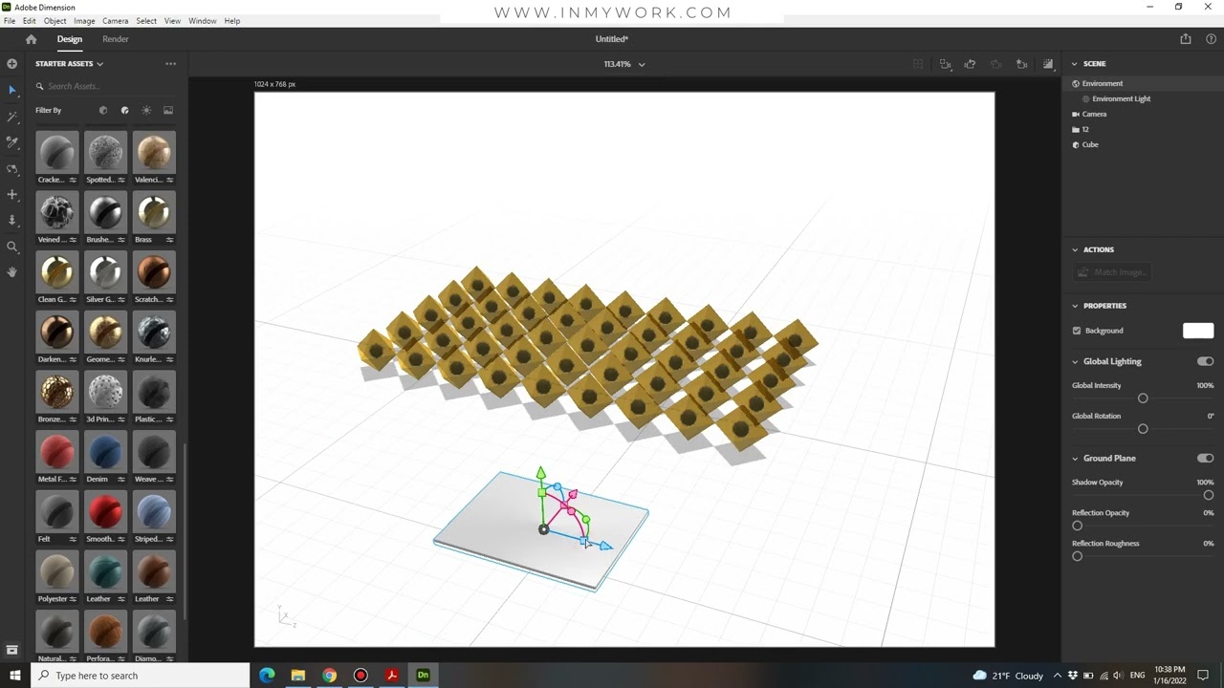Filter assets by Models icon
The height and width of the screenshot is (688, 1224).
[103, 110]
